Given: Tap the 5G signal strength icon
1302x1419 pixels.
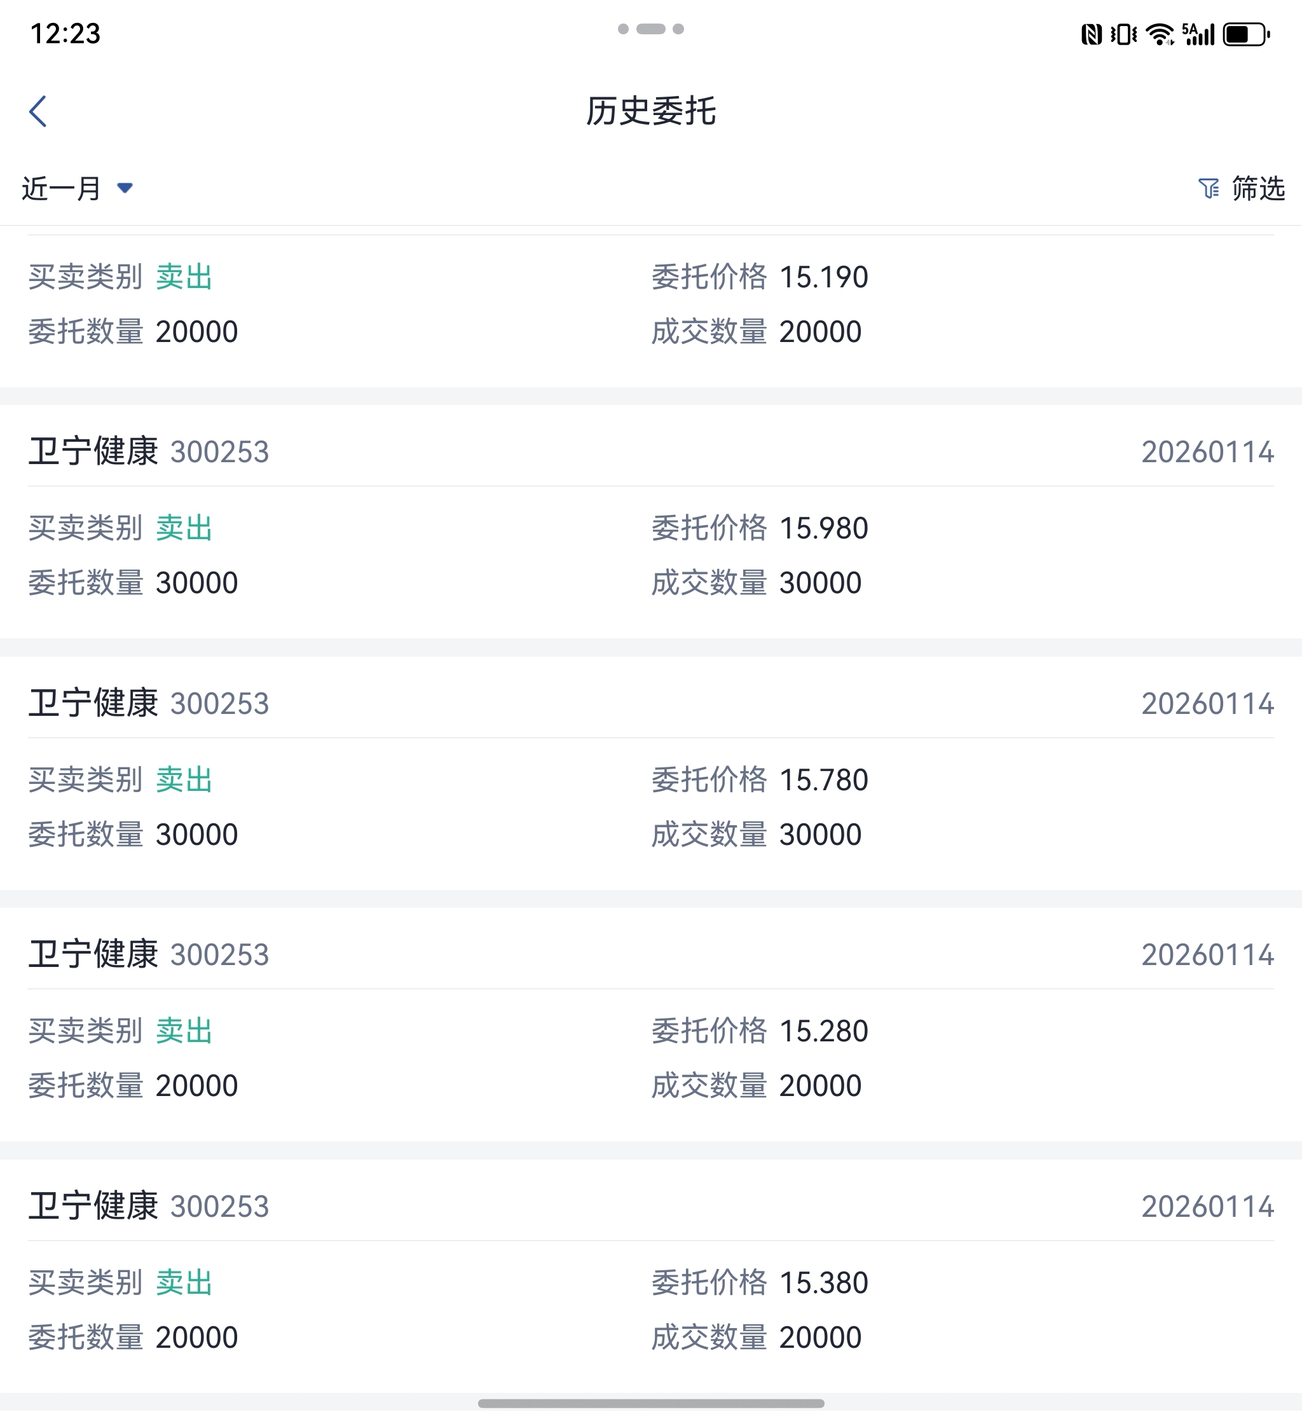Looking at the screenshot, I should tap(1198, 34).
